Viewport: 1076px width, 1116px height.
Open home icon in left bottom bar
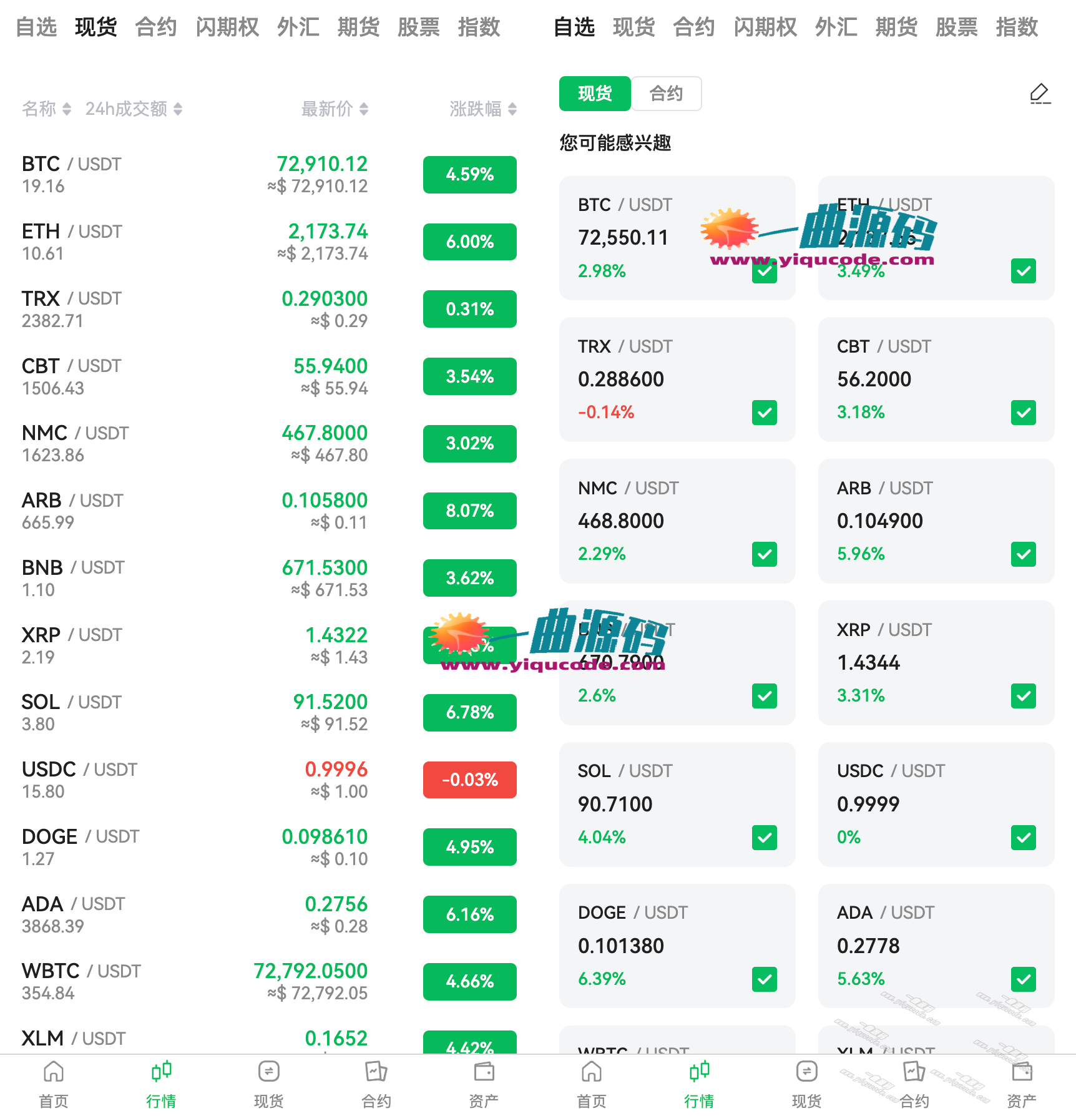point(54,1072)
